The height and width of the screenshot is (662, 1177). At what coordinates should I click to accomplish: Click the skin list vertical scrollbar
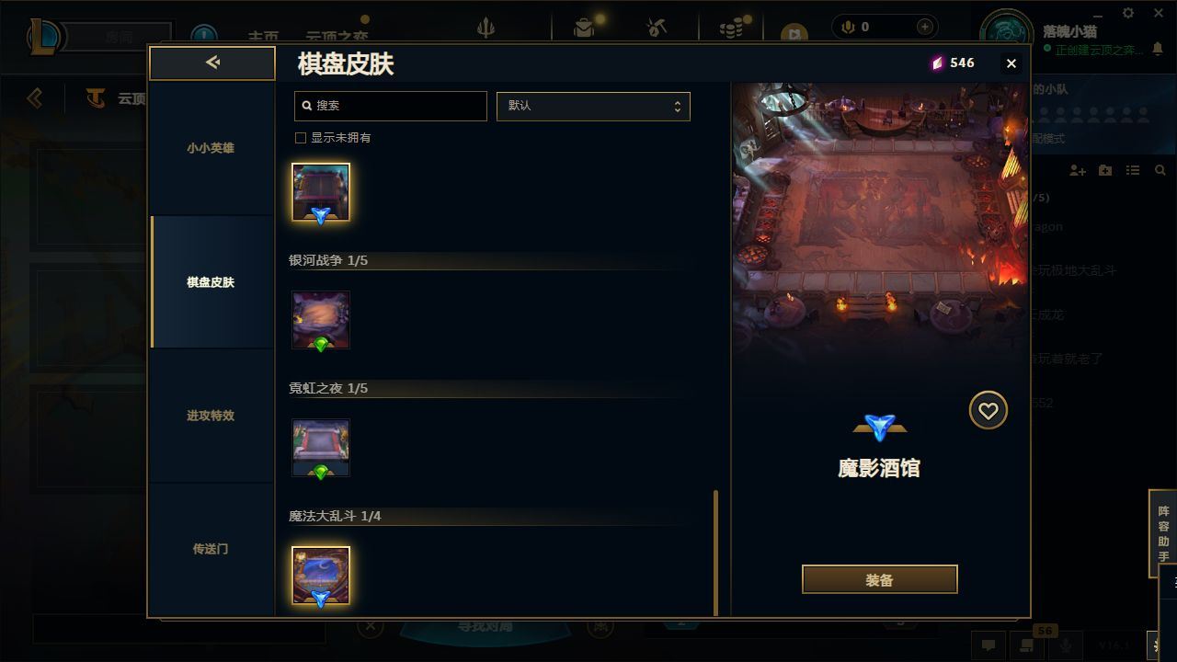pos(716,553)
